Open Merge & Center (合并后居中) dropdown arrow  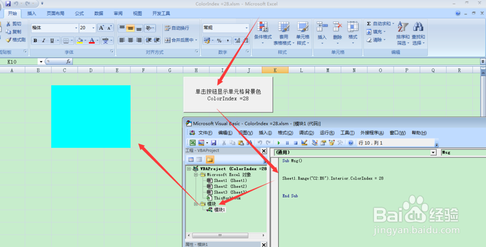196,40
